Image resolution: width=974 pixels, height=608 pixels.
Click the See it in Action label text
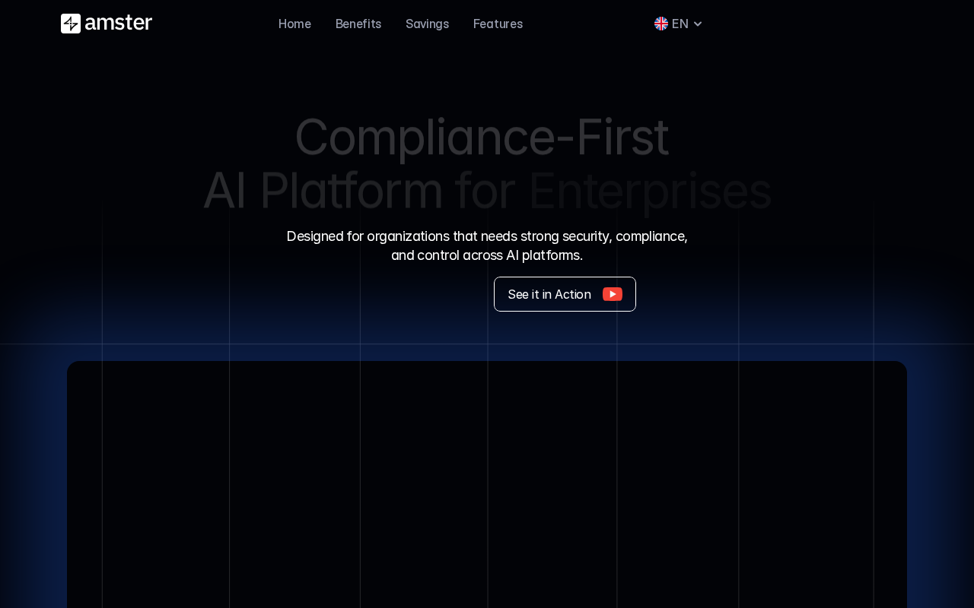549,294
